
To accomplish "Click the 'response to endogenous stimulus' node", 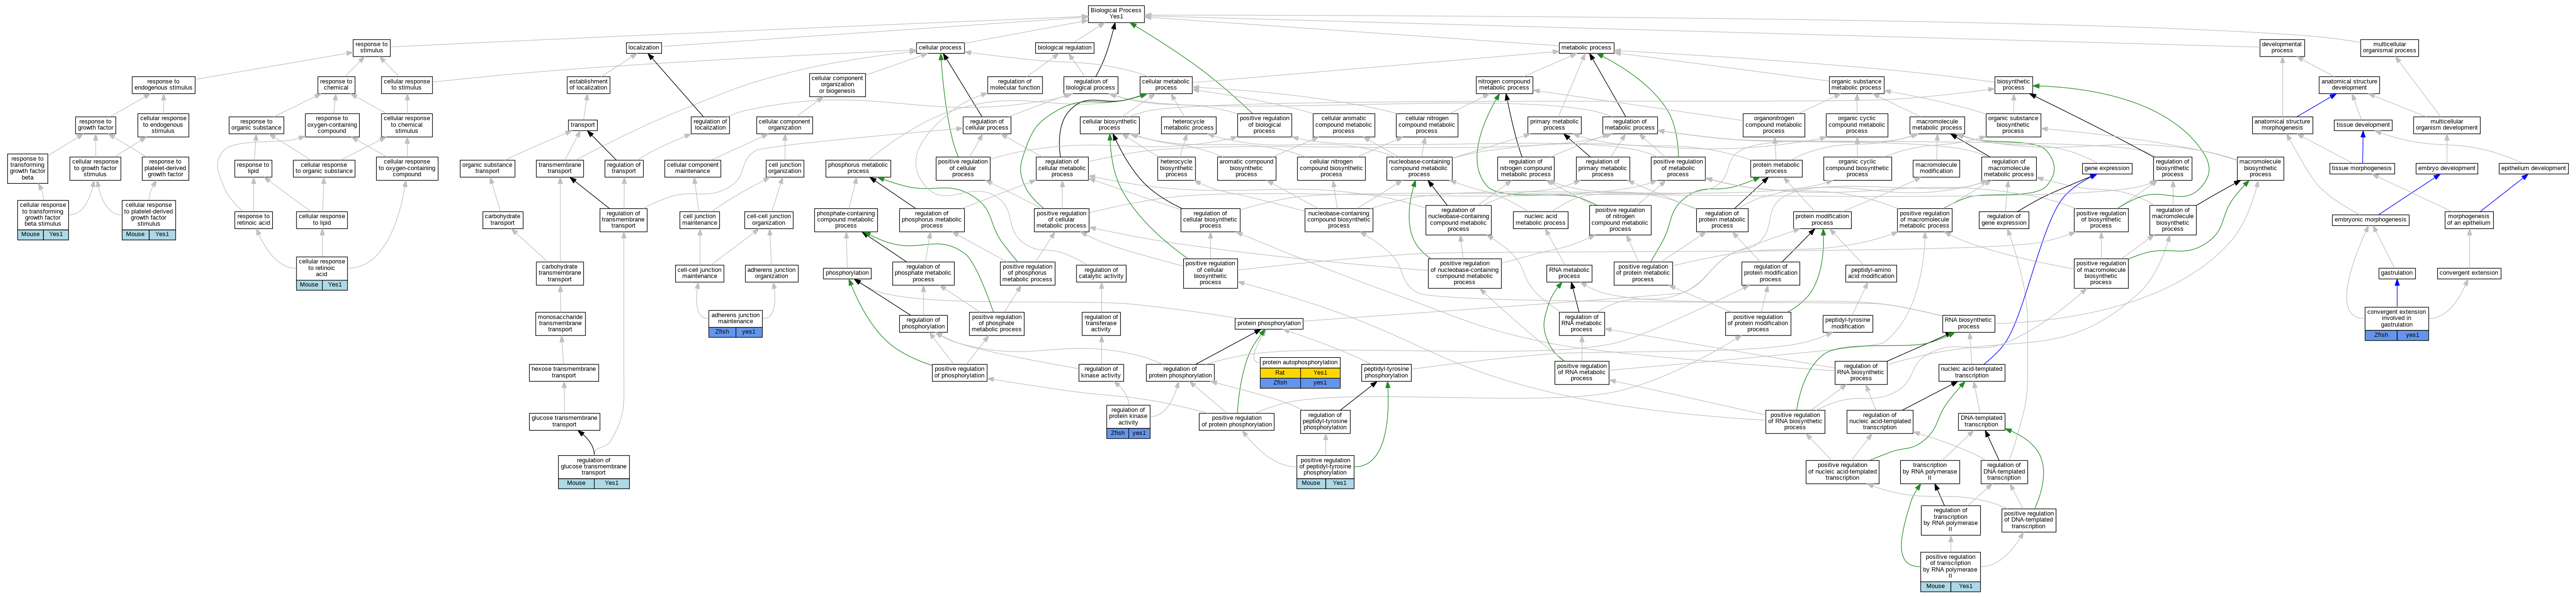I will 163,85.
